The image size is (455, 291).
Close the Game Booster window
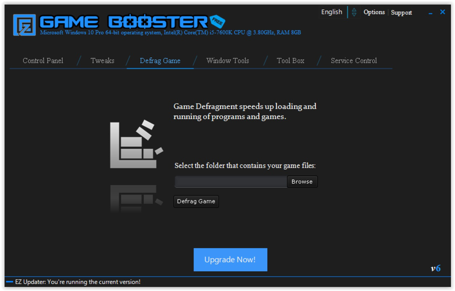coord(443,12)
